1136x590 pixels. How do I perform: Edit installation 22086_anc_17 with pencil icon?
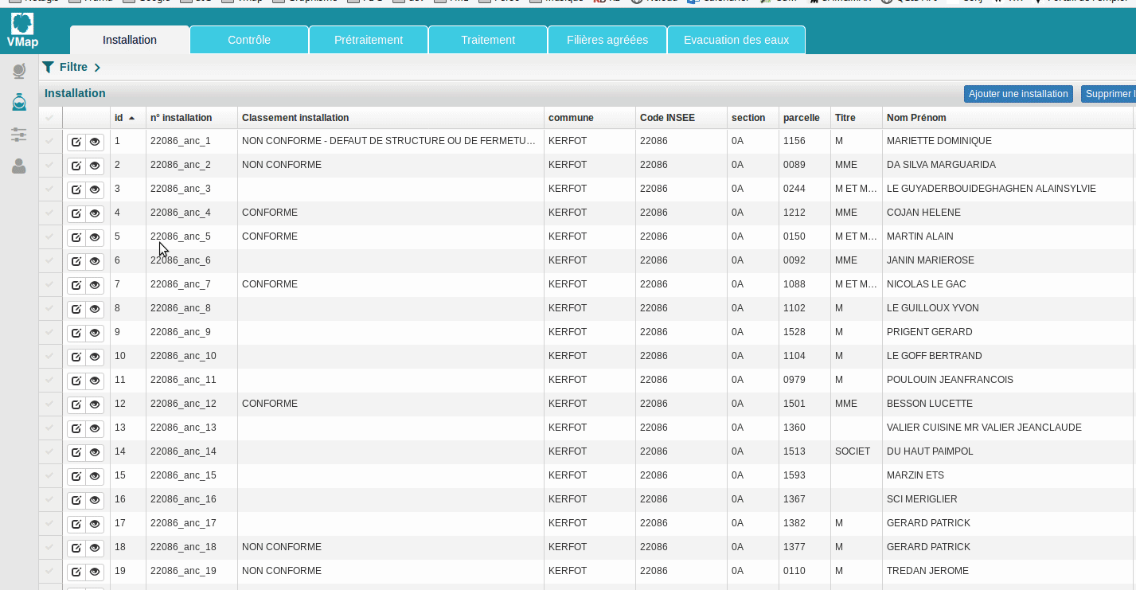click(x=76, y=525)
